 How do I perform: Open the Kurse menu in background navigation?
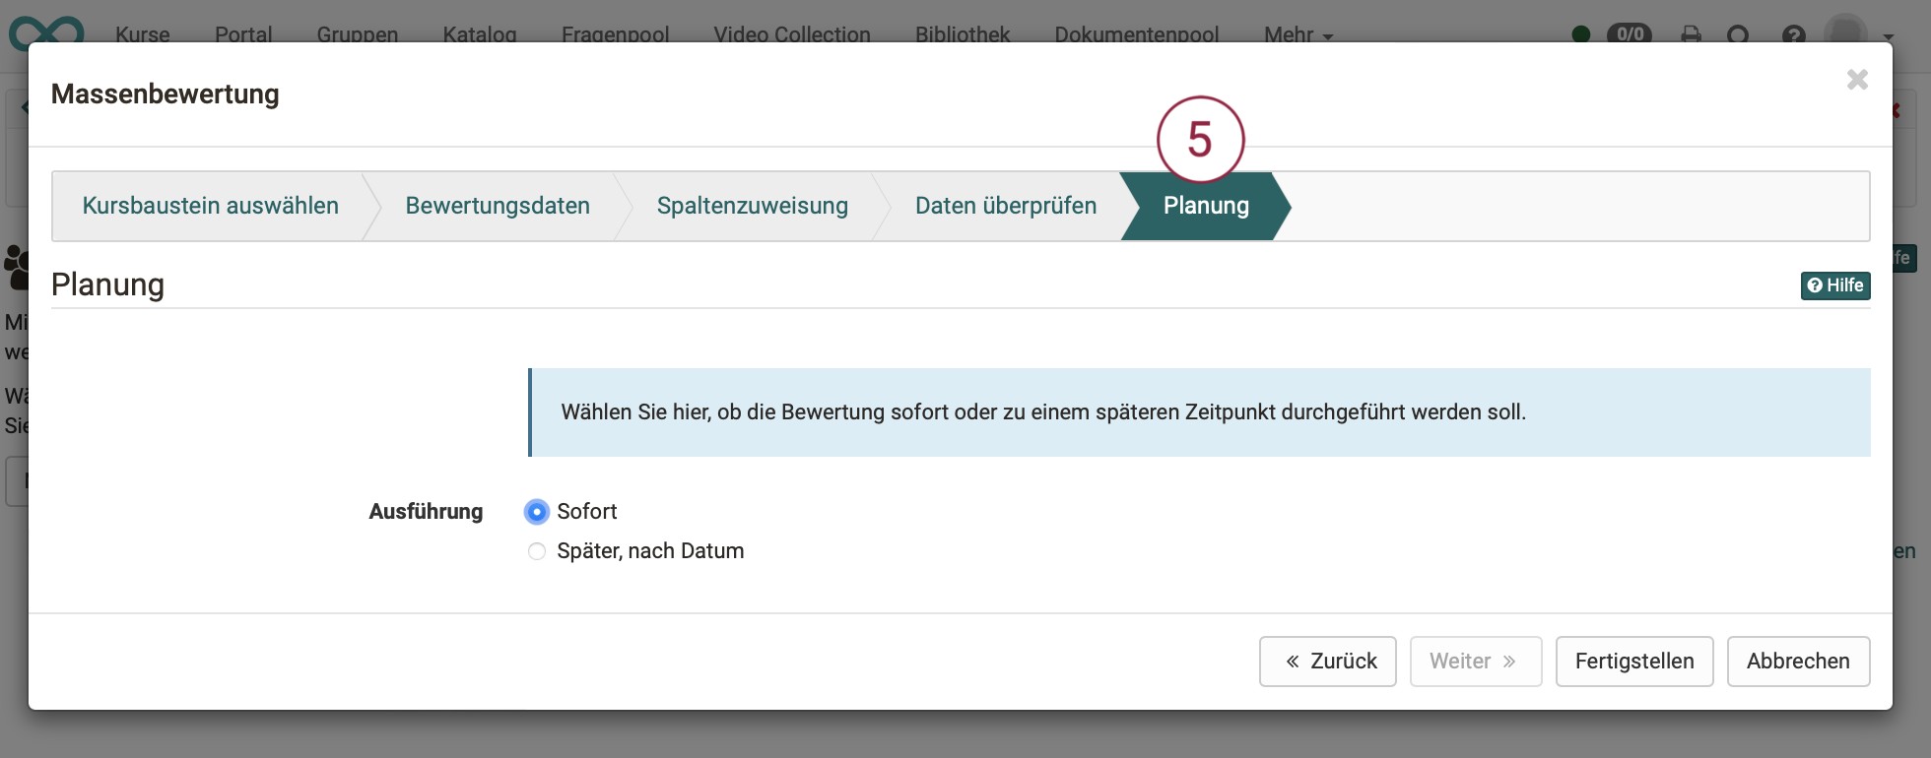pos(143,34)
